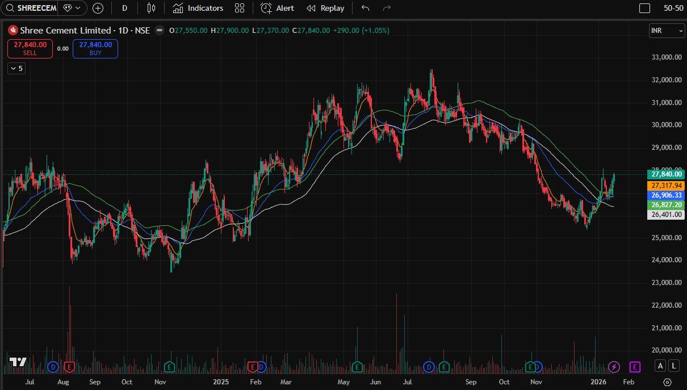
Task: Click the undo arrow
Action: pos(366,8)
